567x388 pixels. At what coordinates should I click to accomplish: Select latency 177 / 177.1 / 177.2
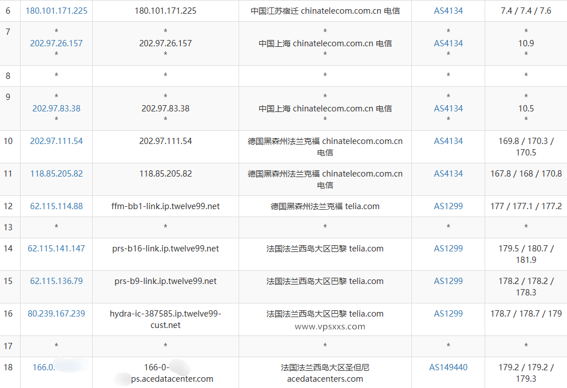pos(526,206)
